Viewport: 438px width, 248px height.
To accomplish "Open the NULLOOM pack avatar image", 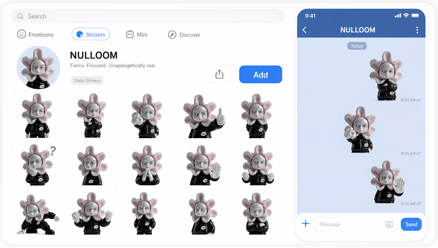I will point(38,68).
